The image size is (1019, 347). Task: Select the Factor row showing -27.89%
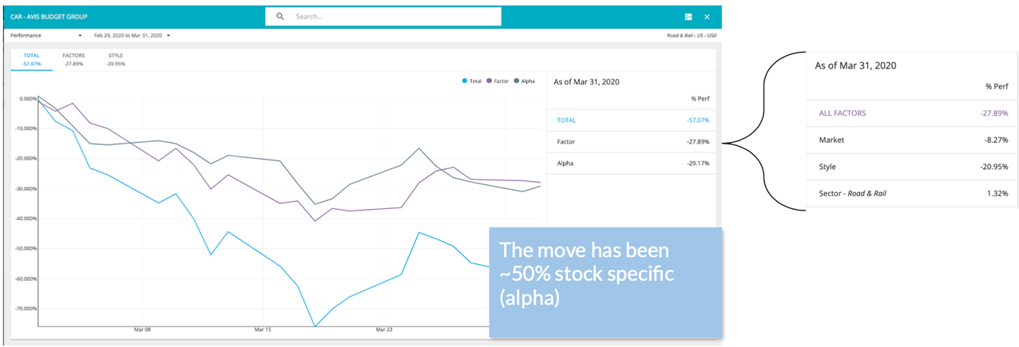pyautogui.click(x=631, y=142)
